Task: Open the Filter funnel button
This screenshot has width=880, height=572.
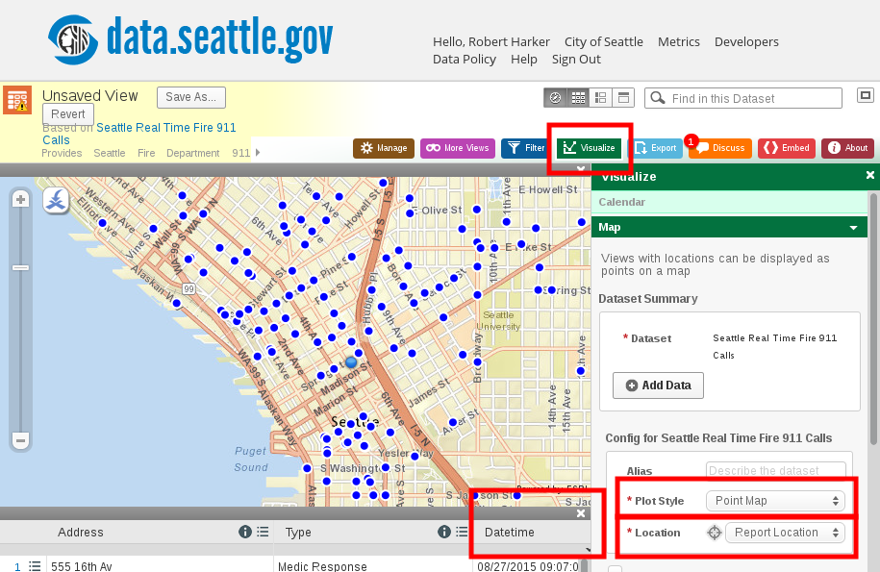Action: [x=526, y=148]
